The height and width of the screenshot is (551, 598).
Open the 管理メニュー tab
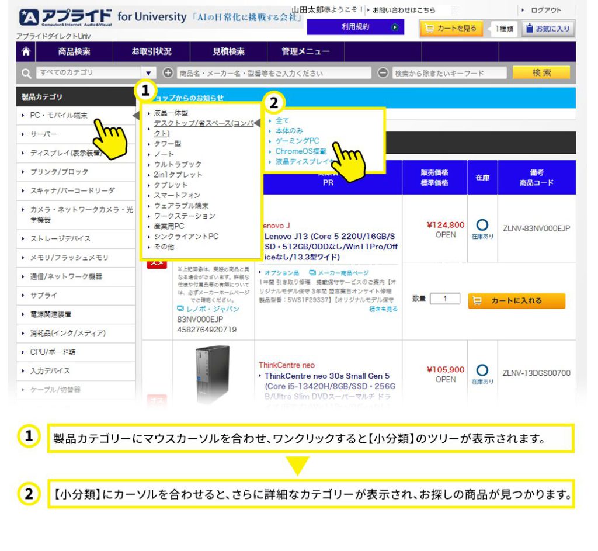[x=305, y=51]
